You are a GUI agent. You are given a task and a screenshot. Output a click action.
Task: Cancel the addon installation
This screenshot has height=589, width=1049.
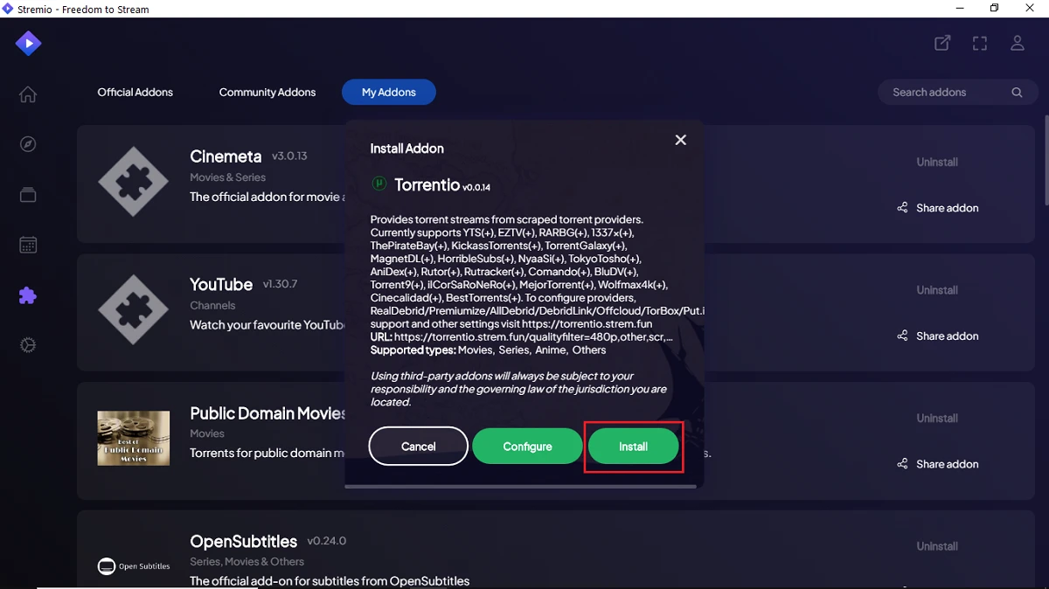(x=418, y=447)
